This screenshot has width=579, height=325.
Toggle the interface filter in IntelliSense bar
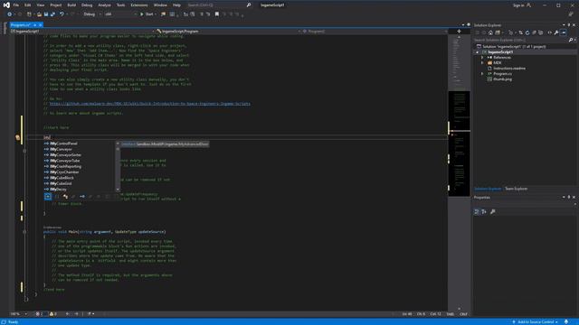(82, 197)
